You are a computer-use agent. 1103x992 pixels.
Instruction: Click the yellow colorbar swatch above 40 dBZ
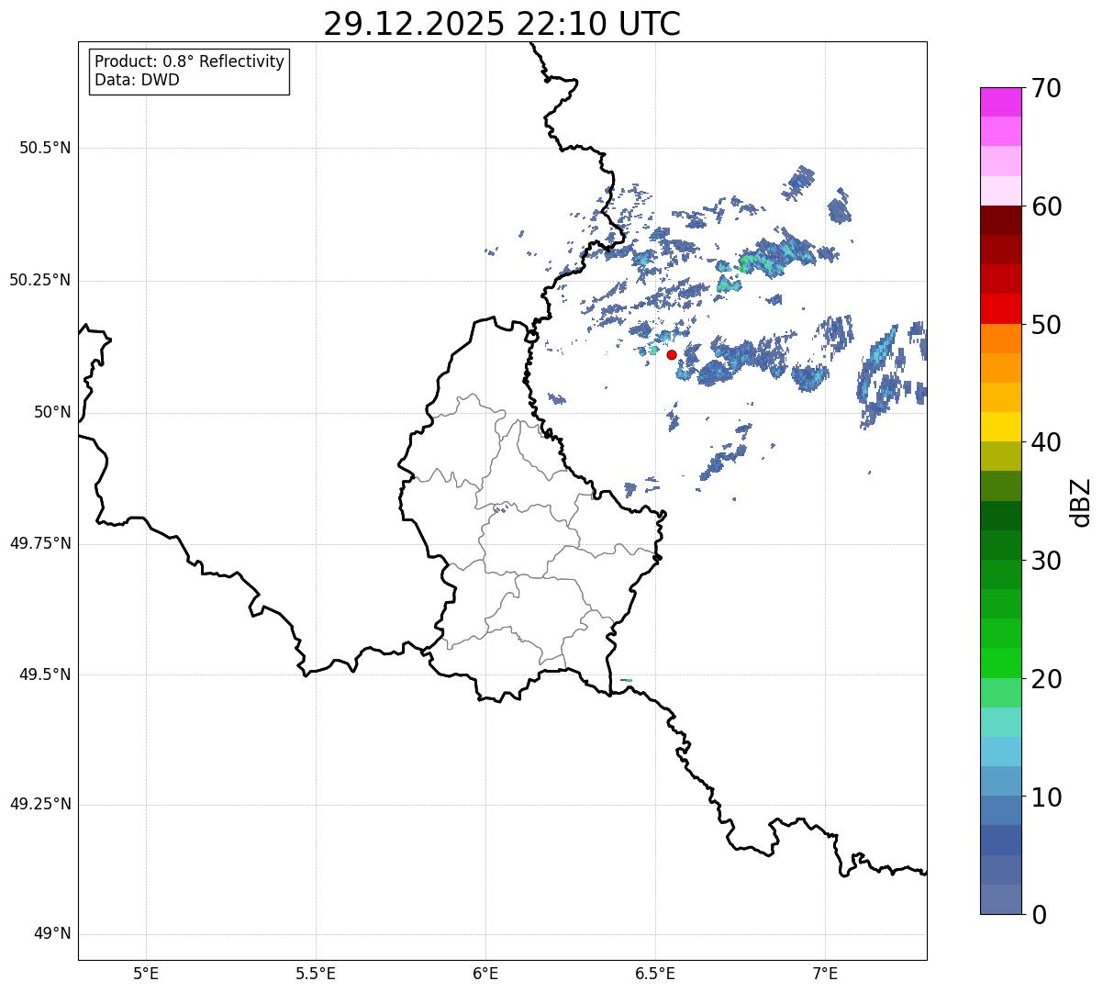(x=1001, y=428)
